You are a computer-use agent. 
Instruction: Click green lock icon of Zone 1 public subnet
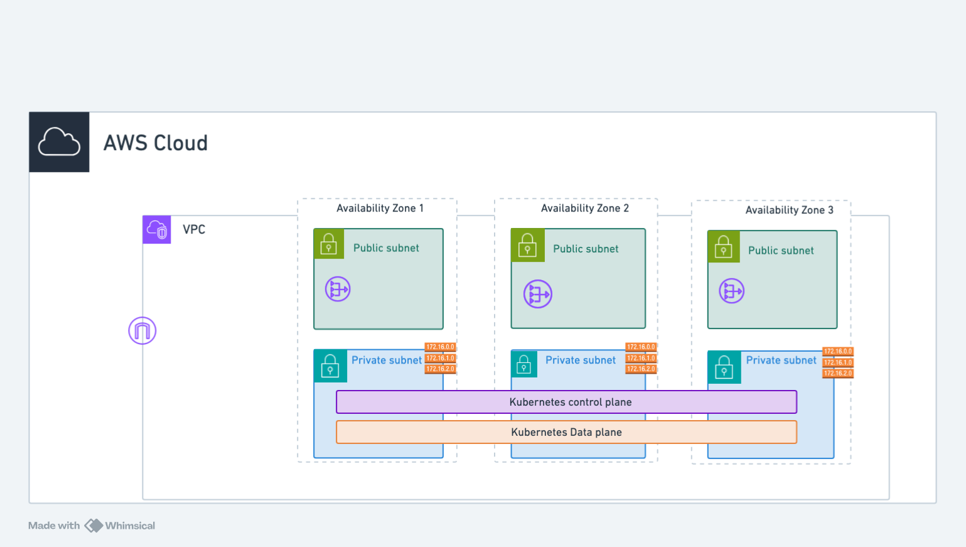tap(329, 244)
